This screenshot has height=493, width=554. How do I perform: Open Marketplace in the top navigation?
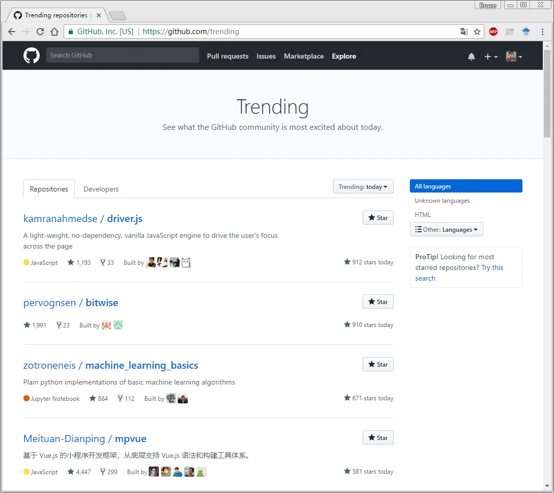click(x=303, y=57)
